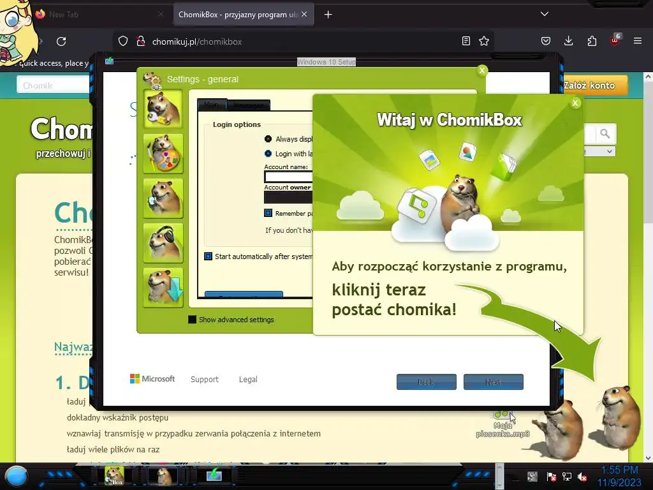Open a new browser tab

pos(328,15)
